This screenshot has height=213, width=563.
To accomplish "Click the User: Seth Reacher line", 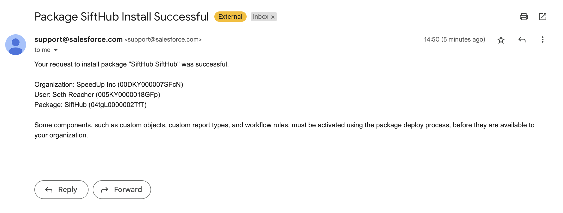I will (x=97, y=95).
